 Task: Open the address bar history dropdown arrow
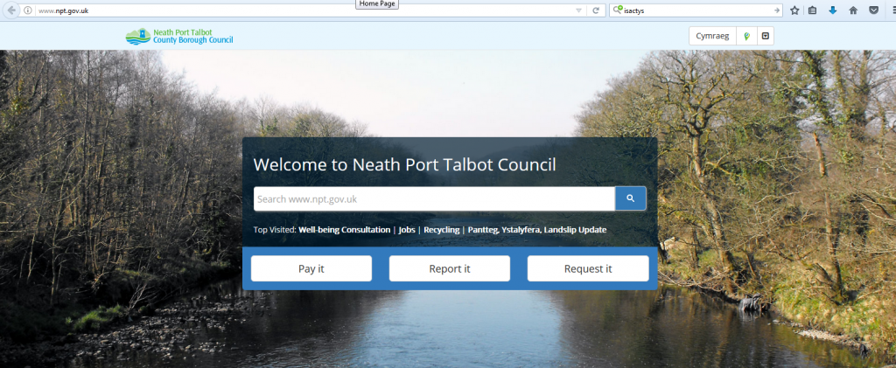(x=578, y=10)
